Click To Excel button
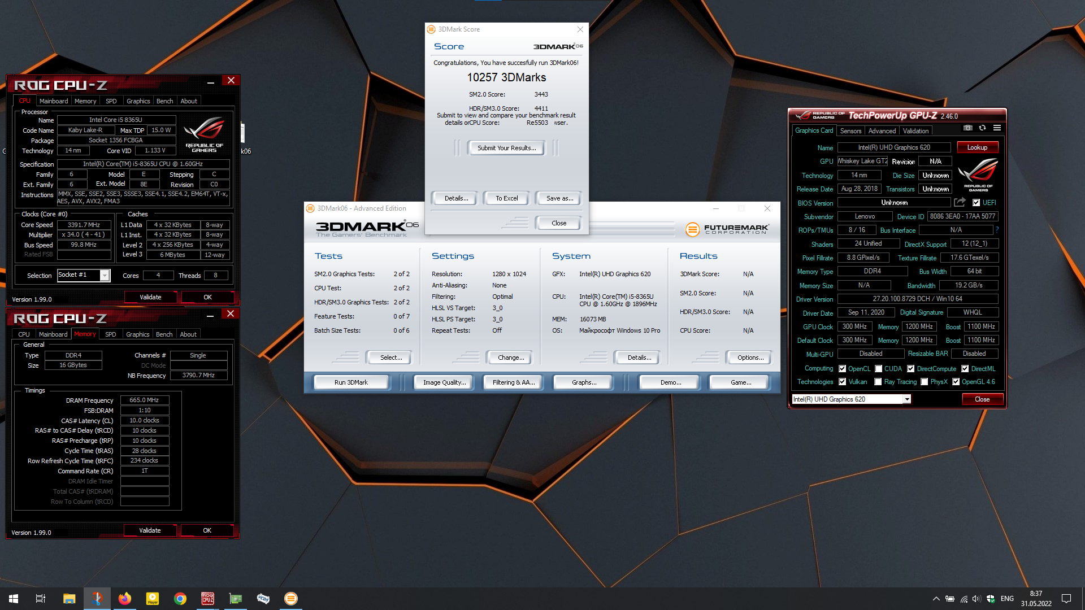The height and width of the screenshot is (610, 1085). (506, 198)
